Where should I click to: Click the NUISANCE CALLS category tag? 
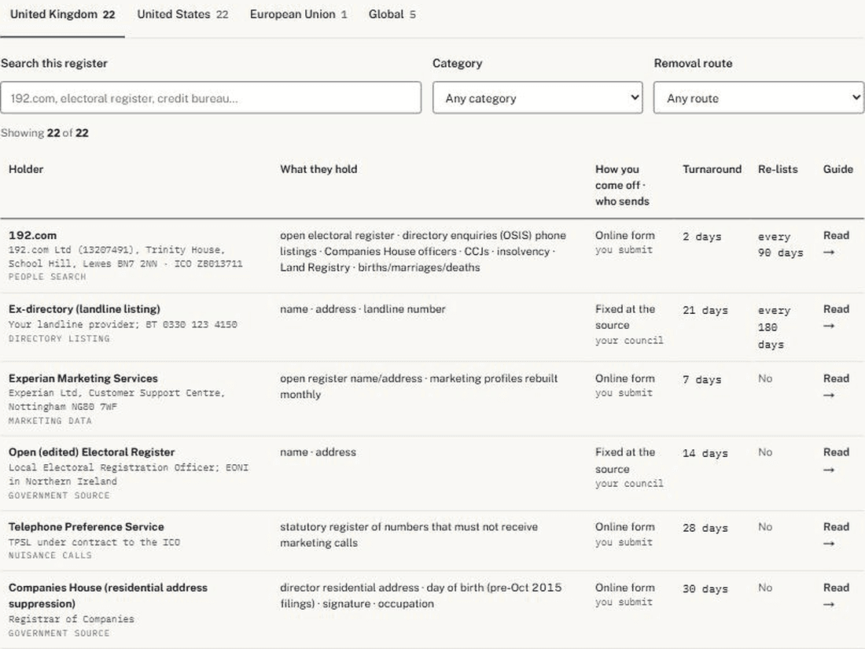(50, 555)
